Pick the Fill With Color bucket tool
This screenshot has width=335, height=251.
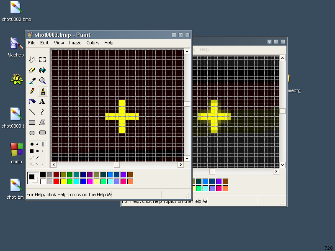point(42,70)
